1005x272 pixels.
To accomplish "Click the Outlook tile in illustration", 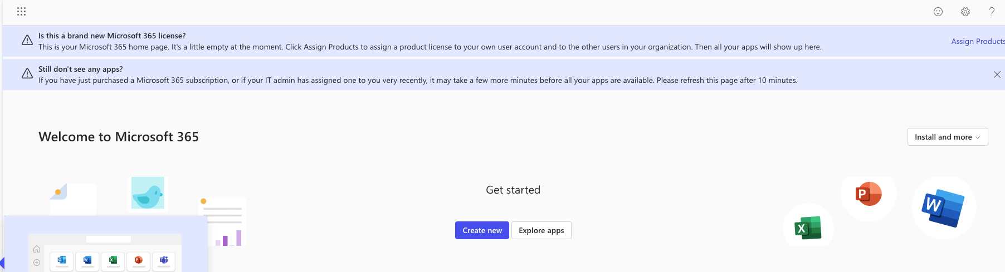I will pos(62,260).
